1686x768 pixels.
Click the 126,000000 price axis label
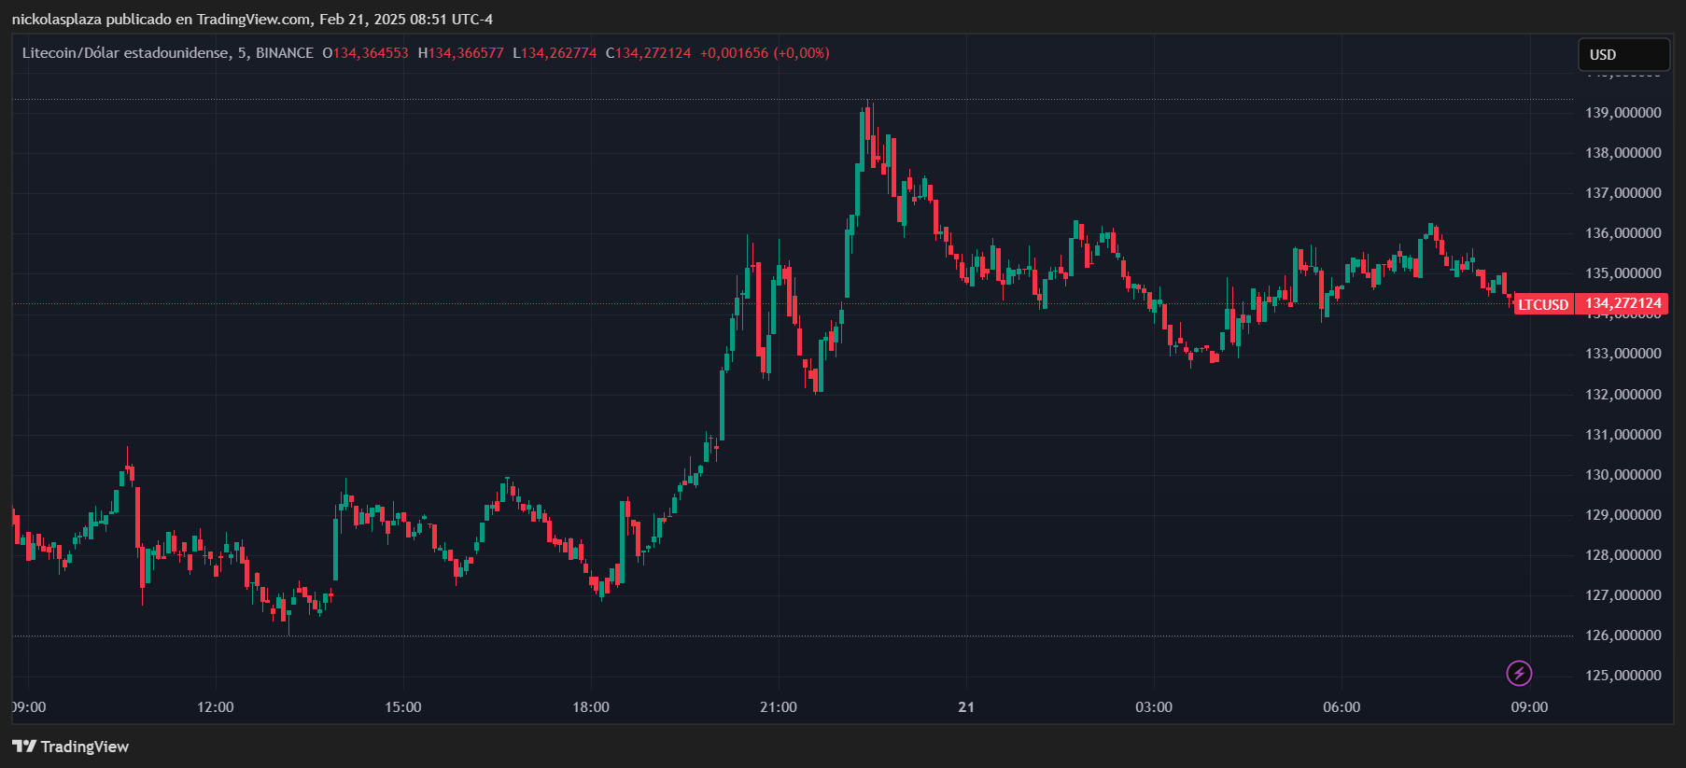[1623, 635]
